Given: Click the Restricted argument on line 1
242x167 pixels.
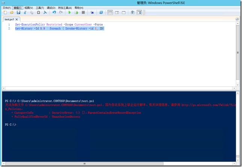Looking at the screenshot, I should tap(54, 25).
